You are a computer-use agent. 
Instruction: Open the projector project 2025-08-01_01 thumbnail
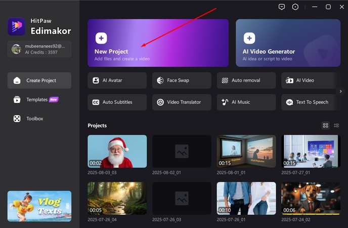point(246,151)
